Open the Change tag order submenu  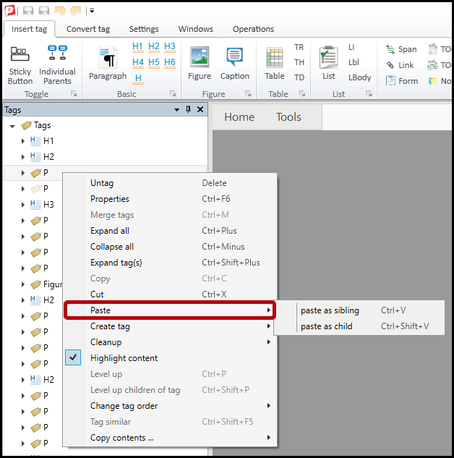coord(170,406)
